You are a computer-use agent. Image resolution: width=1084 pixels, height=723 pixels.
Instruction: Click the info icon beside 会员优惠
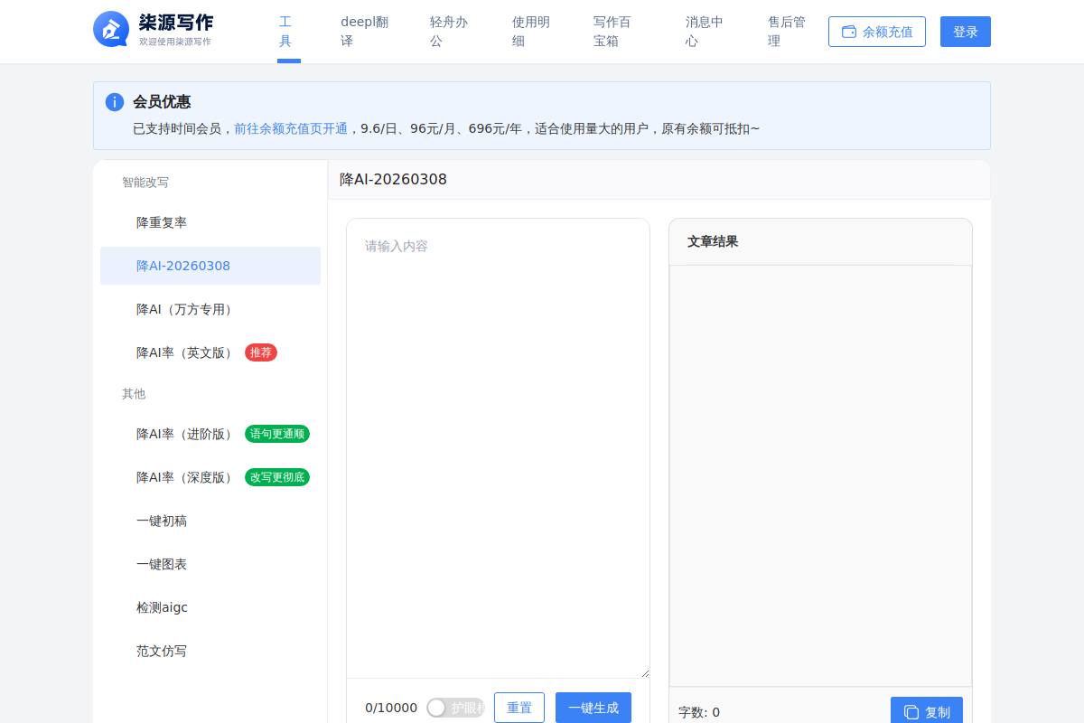pos(115,102)
